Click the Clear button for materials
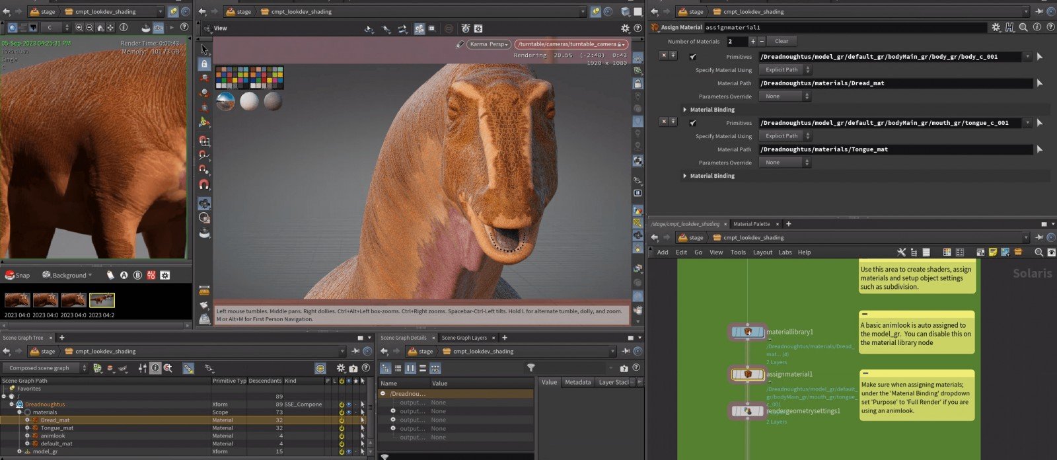1057x460 pixels. (782, 41)
